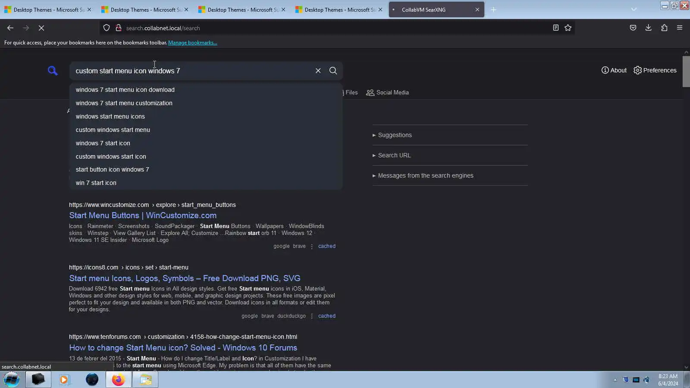Click the monitor icon in system tray
Image resolution: width=690 pixels, height=388 pixels.
pyautogui.click(x=636, y=380)
